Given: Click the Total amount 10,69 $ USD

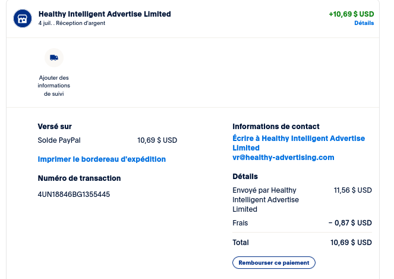Looking at the screenshot, I should point(351,243).
